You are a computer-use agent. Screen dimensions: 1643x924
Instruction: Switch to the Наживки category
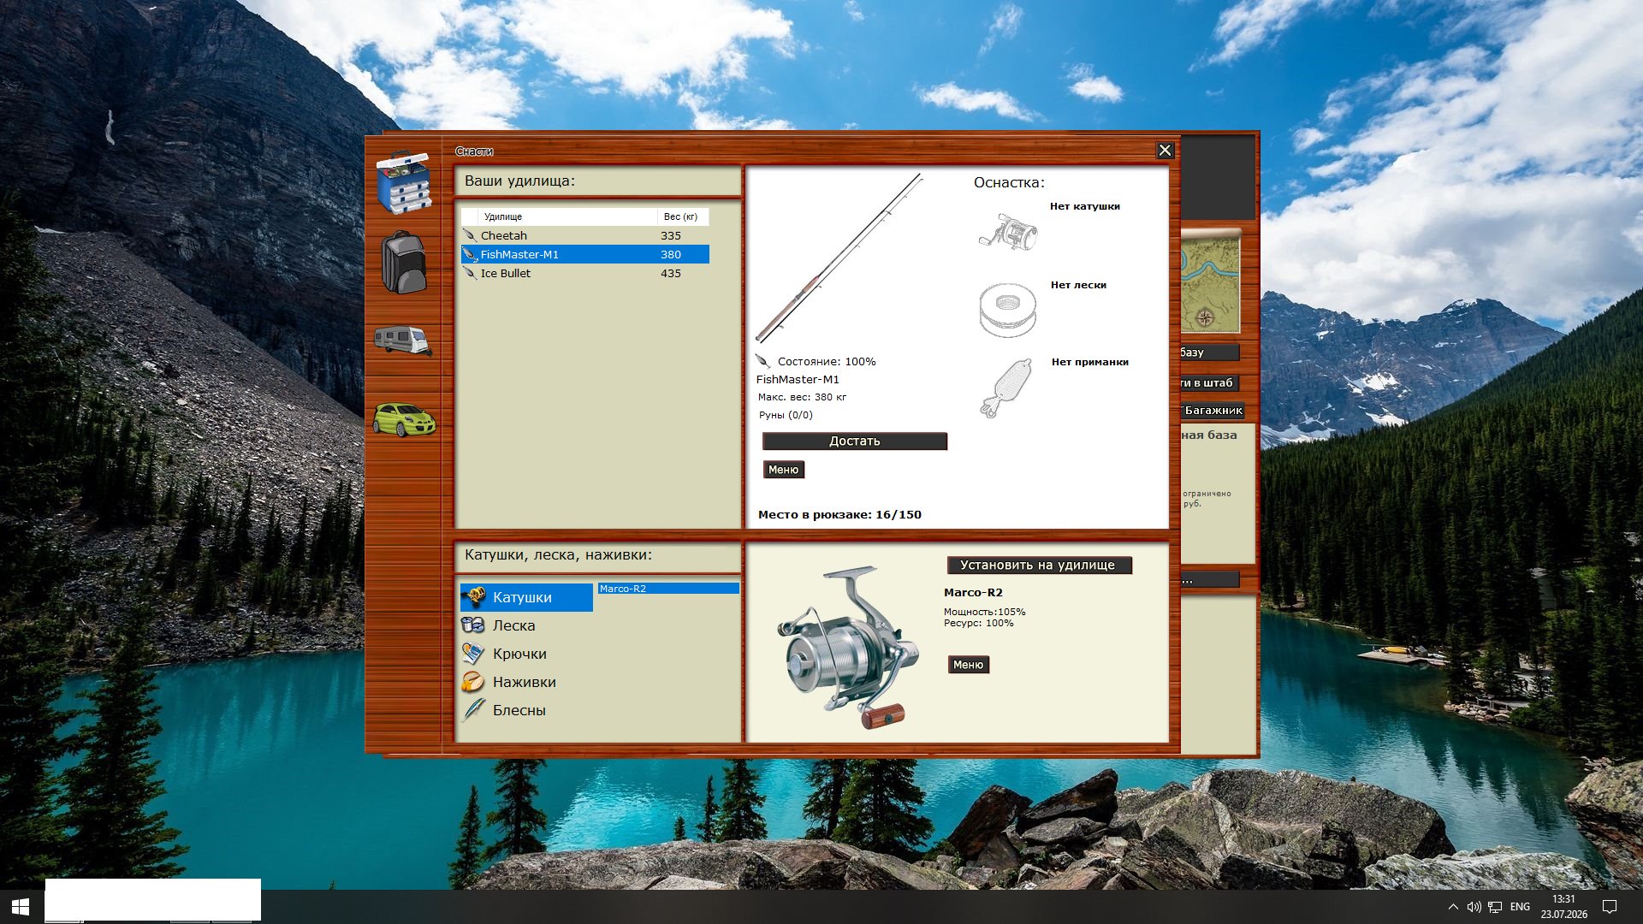[526, 682]
